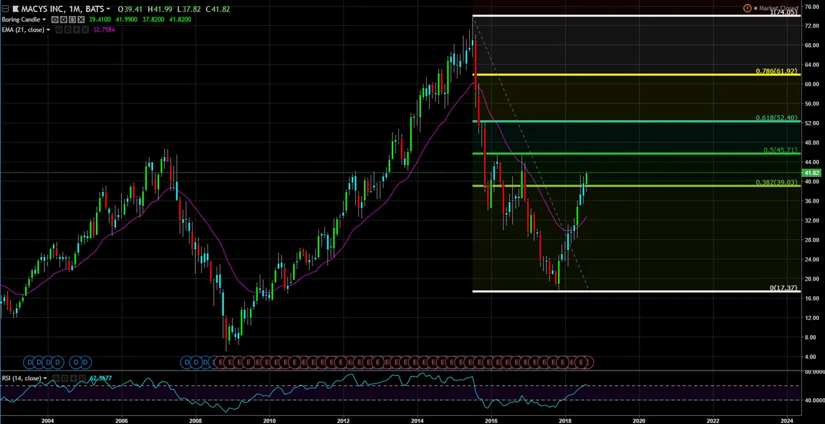Expand the Boring Candle indicator dropdown
The width and height of the screenshot is (825, 424).
click(44, 20)
